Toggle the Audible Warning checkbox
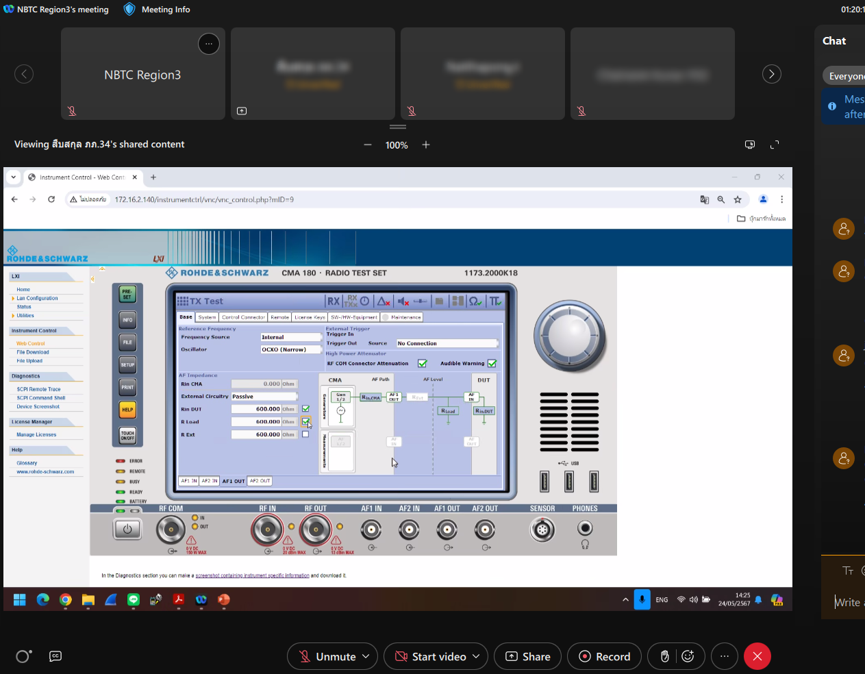This screenshot has height=674, width=865. (x=492, y=364)
